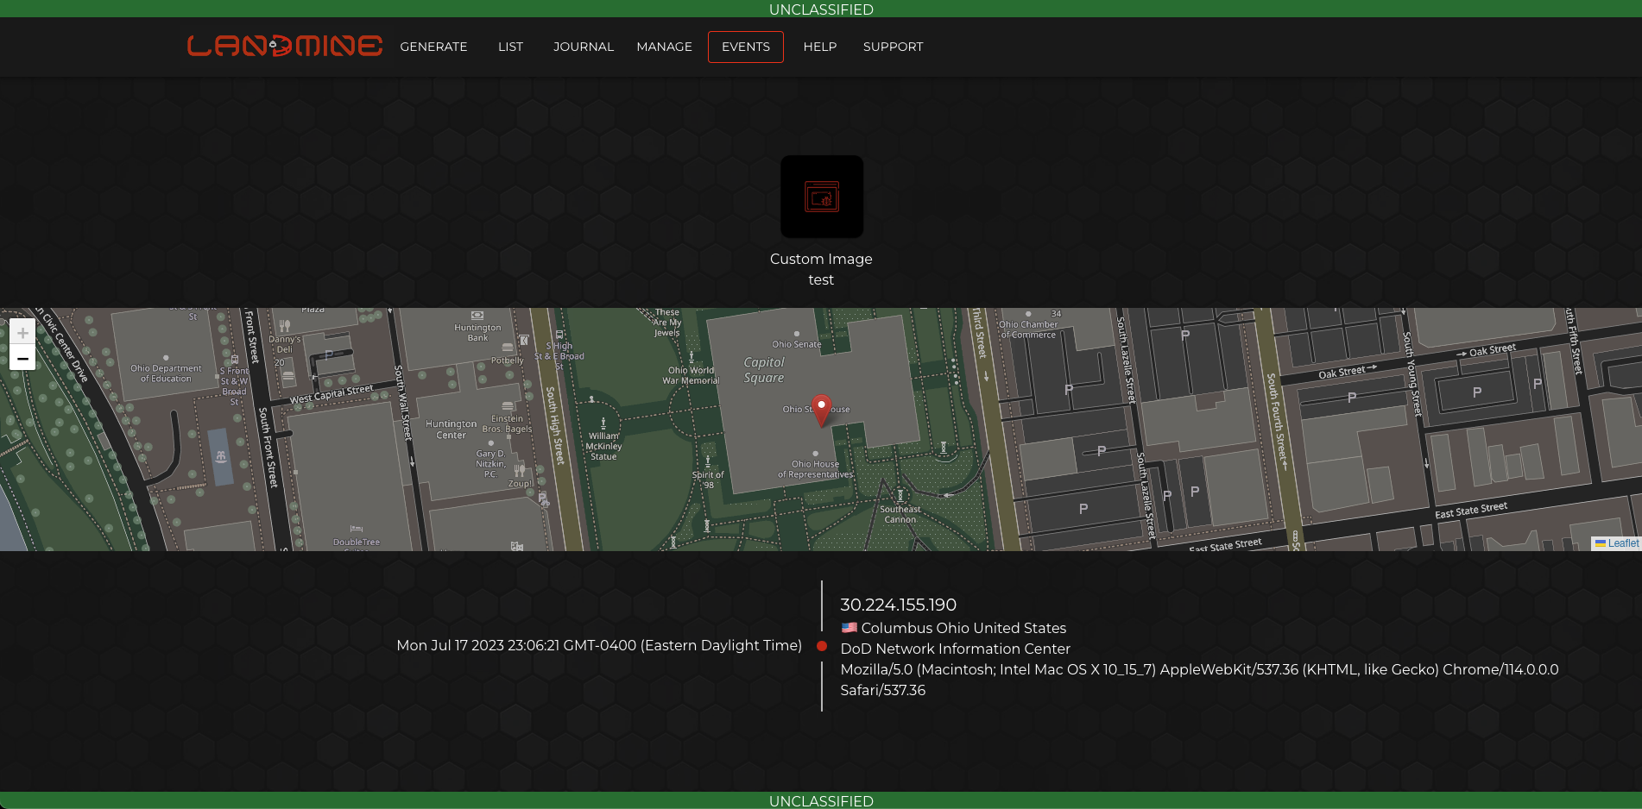The height and width of the screenshot is (809, 1642).
Task: Switch to the HELP section
Action: 819,47
